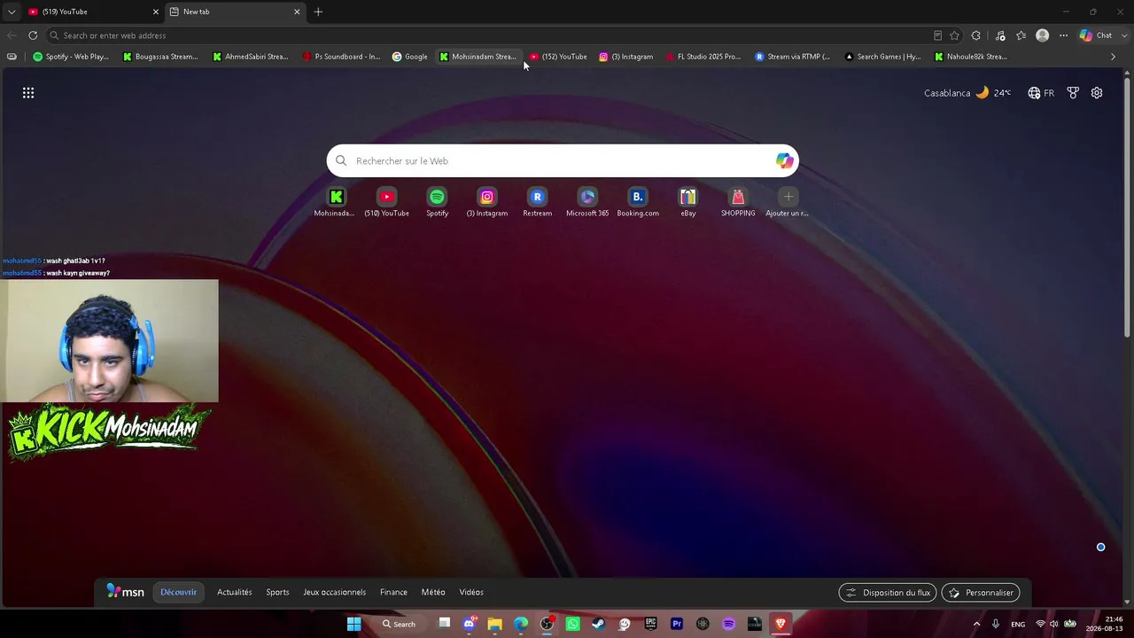Open the Spotify - Web Player bookmark
The image size is (1134, 638).
coord(71,57)
